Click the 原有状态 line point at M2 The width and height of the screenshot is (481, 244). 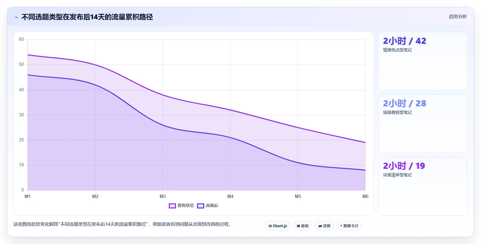pos(95,65)
